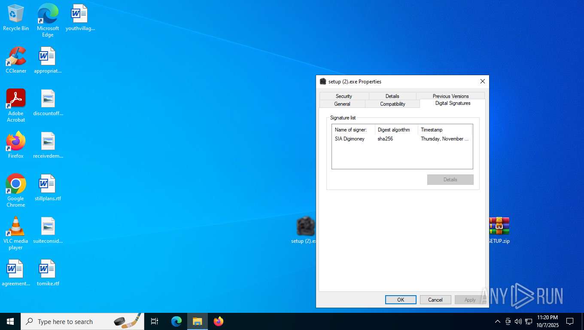The height and width of the screenshot is (330, 584).
Task: Select the agreement... Word document
Action: click(16, 272)
